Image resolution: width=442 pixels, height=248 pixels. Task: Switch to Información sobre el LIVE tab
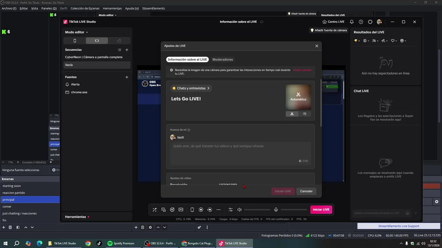pos(188,60)
